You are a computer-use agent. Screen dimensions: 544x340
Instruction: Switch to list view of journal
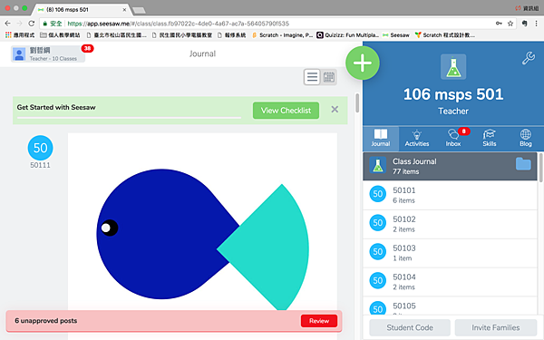tap(312, 77)
